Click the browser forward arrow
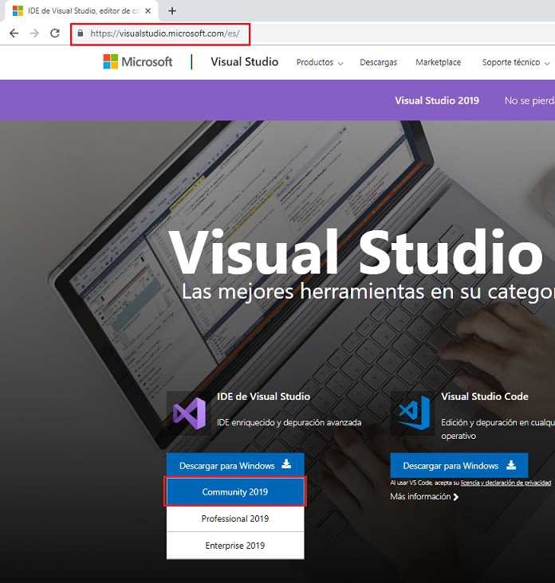Viewport: 555px width, 583px height. coord(34,33)
